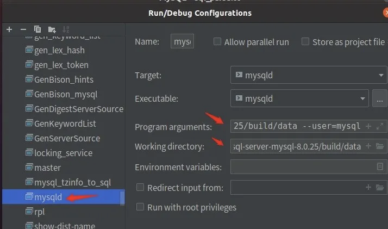Select the locking_service configuration
The image size is (388, 229).
(x=63, y=153)
